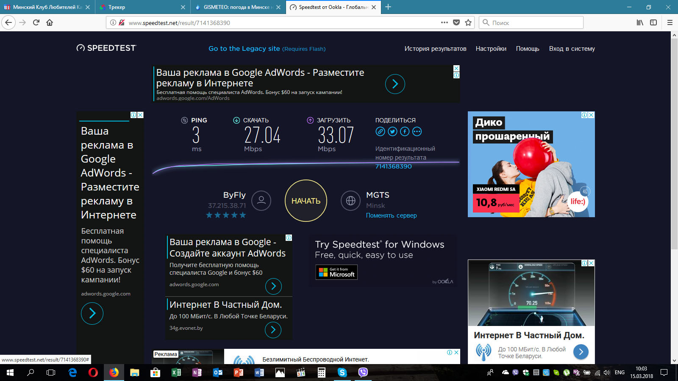Image resolution: width=678 pixels, height=381 pixels.
Task: Open a new tab with the plus button
Action: 388,7
